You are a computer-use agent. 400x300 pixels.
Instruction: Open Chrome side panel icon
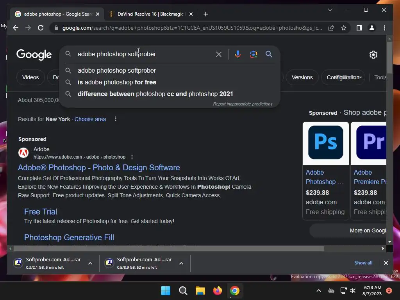tap(359, 28)
